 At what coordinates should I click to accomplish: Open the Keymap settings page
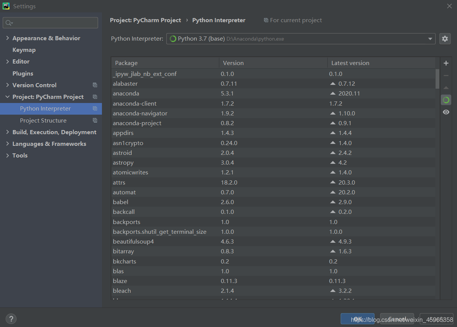click(x=24, y=50)
